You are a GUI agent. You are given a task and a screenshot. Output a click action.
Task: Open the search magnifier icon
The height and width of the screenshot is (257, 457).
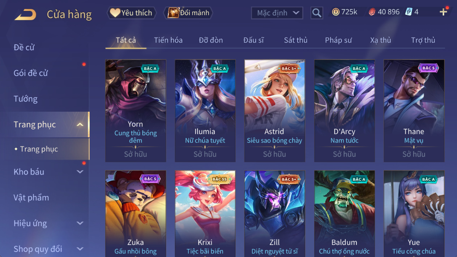(317, 13)
